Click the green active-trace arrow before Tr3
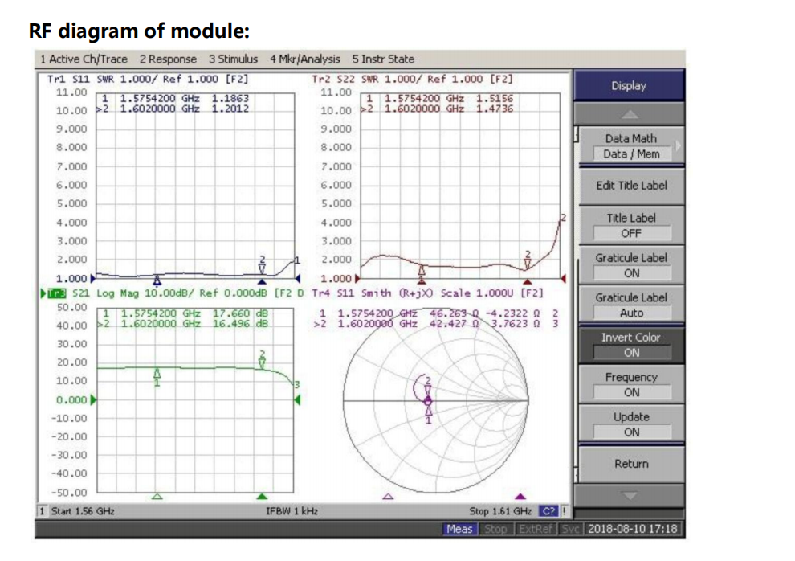The height and width of the screenshot is (561, 795). pyautogui.click(x=43, y=293)
